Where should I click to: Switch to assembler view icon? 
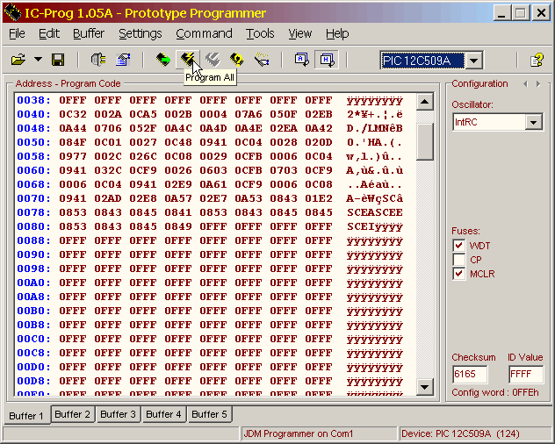[x=301, y=60]
